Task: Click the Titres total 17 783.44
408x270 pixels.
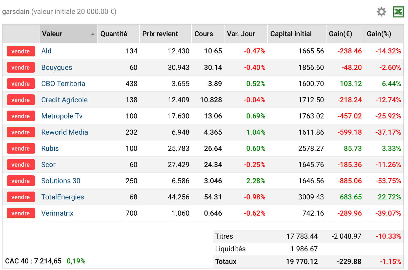Action: [x=302, y=236]
